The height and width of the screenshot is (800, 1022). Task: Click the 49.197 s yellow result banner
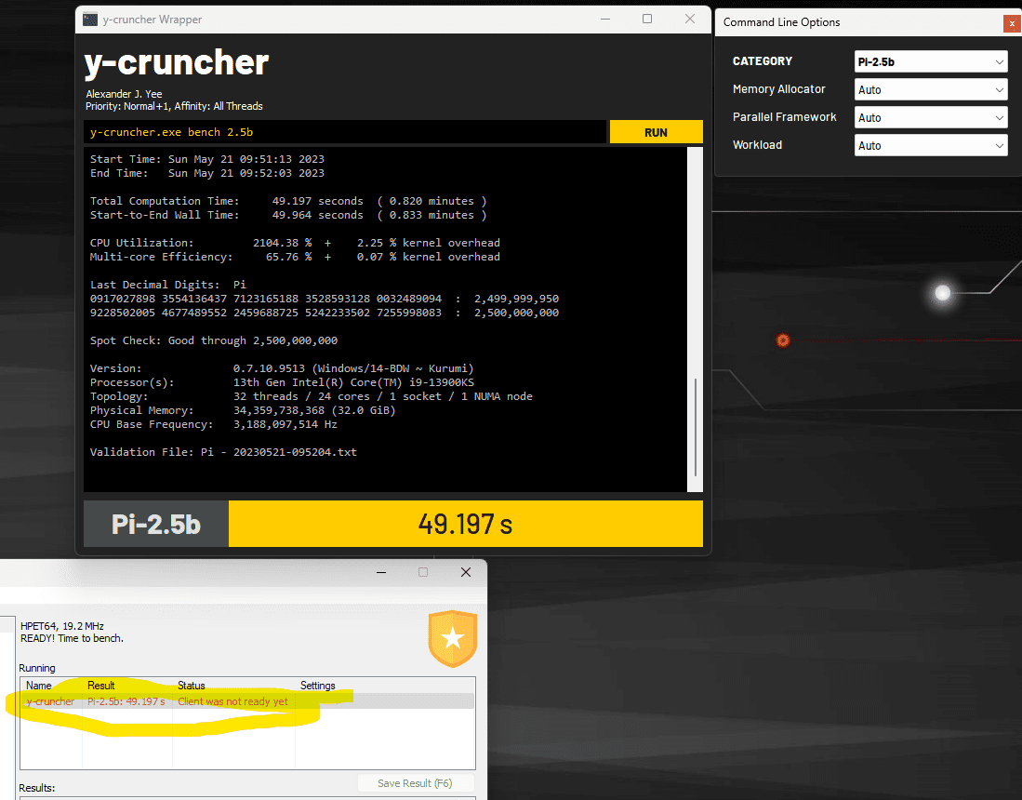pyautogui.click(x=465, y=524)
